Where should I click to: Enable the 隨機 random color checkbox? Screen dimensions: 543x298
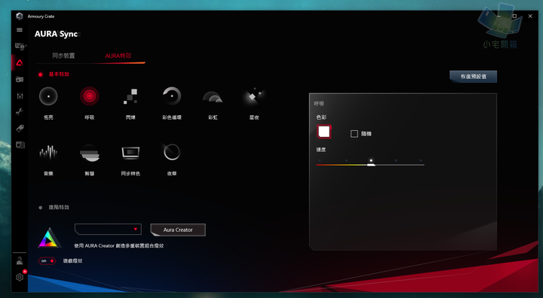354,134
